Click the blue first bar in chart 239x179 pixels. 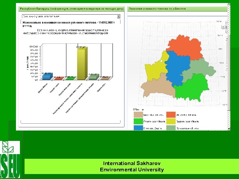(47, 77)
